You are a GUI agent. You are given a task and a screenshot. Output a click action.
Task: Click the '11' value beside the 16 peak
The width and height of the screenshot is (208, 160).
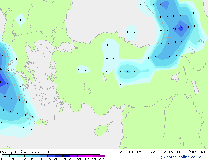188,27
